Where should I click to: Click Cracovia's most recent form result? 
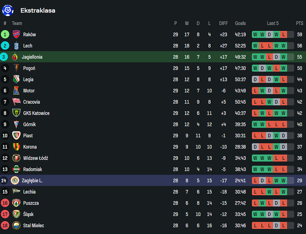coord(283,102)
